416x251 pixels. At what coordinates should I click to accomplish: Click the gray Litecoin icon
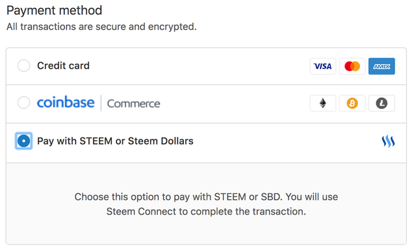(x=382, y=103)
